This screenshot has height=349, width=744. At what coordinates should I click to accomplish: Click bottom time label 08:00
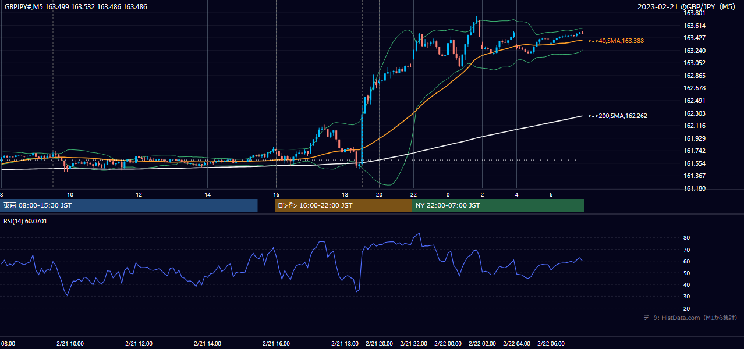click(x=8, y=343)
